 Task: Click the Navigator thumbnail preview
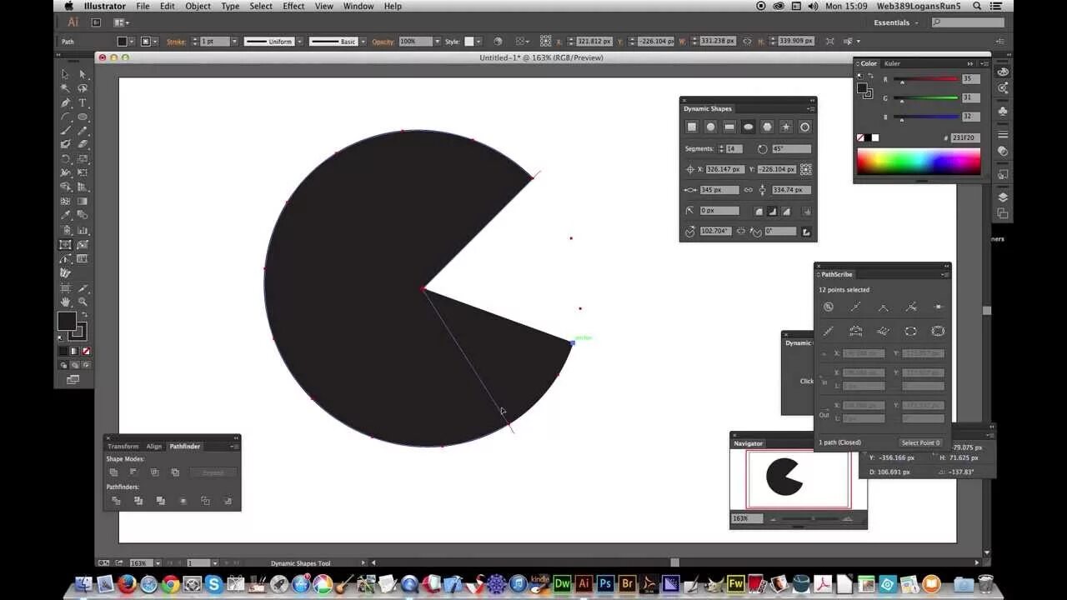pos(799,478)
